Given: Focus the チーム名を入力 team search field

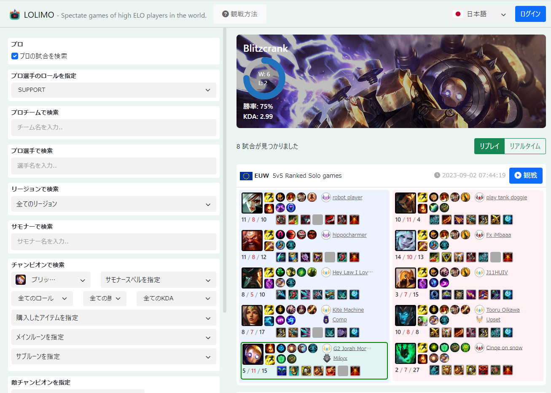Looking at the screenshot, I should 114,127.
